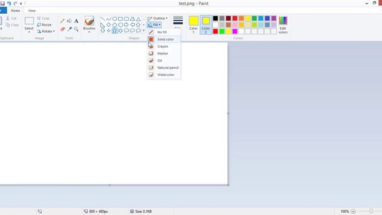Select the Magnifier tool
Image resolution: width=382 pixels, height=215 pixels.
coord(76,29)
